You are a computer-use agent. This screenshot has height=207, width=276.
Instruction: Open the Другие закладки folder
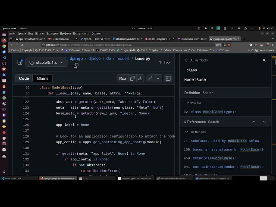coord(263,50)
